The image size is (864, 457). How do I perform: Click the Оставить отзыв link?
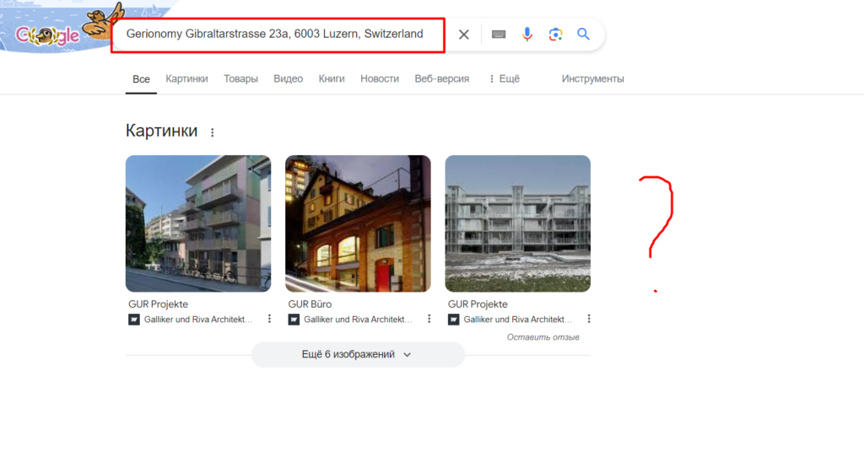coord(543,337)
